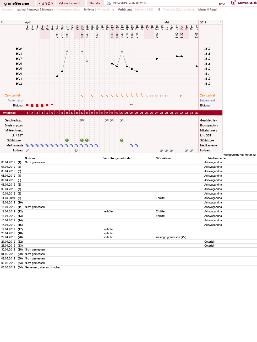The height and width of the screenshot is (342, 257).
Task: Click the 'Verhütung' usage text
Action: [x=125, y=9]
